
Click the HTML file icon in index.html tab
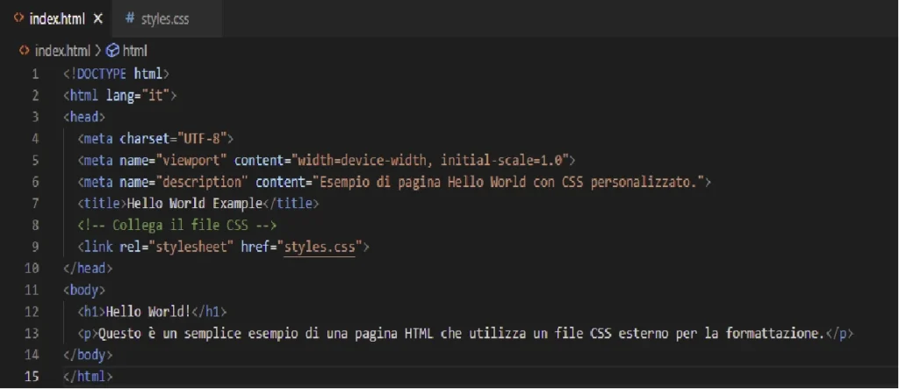click(19, 18)
